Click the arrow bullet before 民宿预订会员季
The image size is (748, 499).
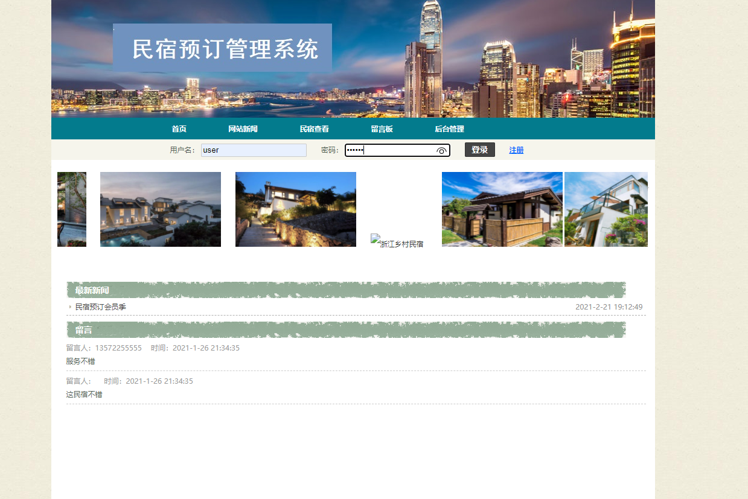69,307
